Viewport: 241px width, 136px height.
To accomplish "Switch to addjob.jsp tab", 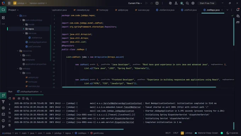I will 122,10.
